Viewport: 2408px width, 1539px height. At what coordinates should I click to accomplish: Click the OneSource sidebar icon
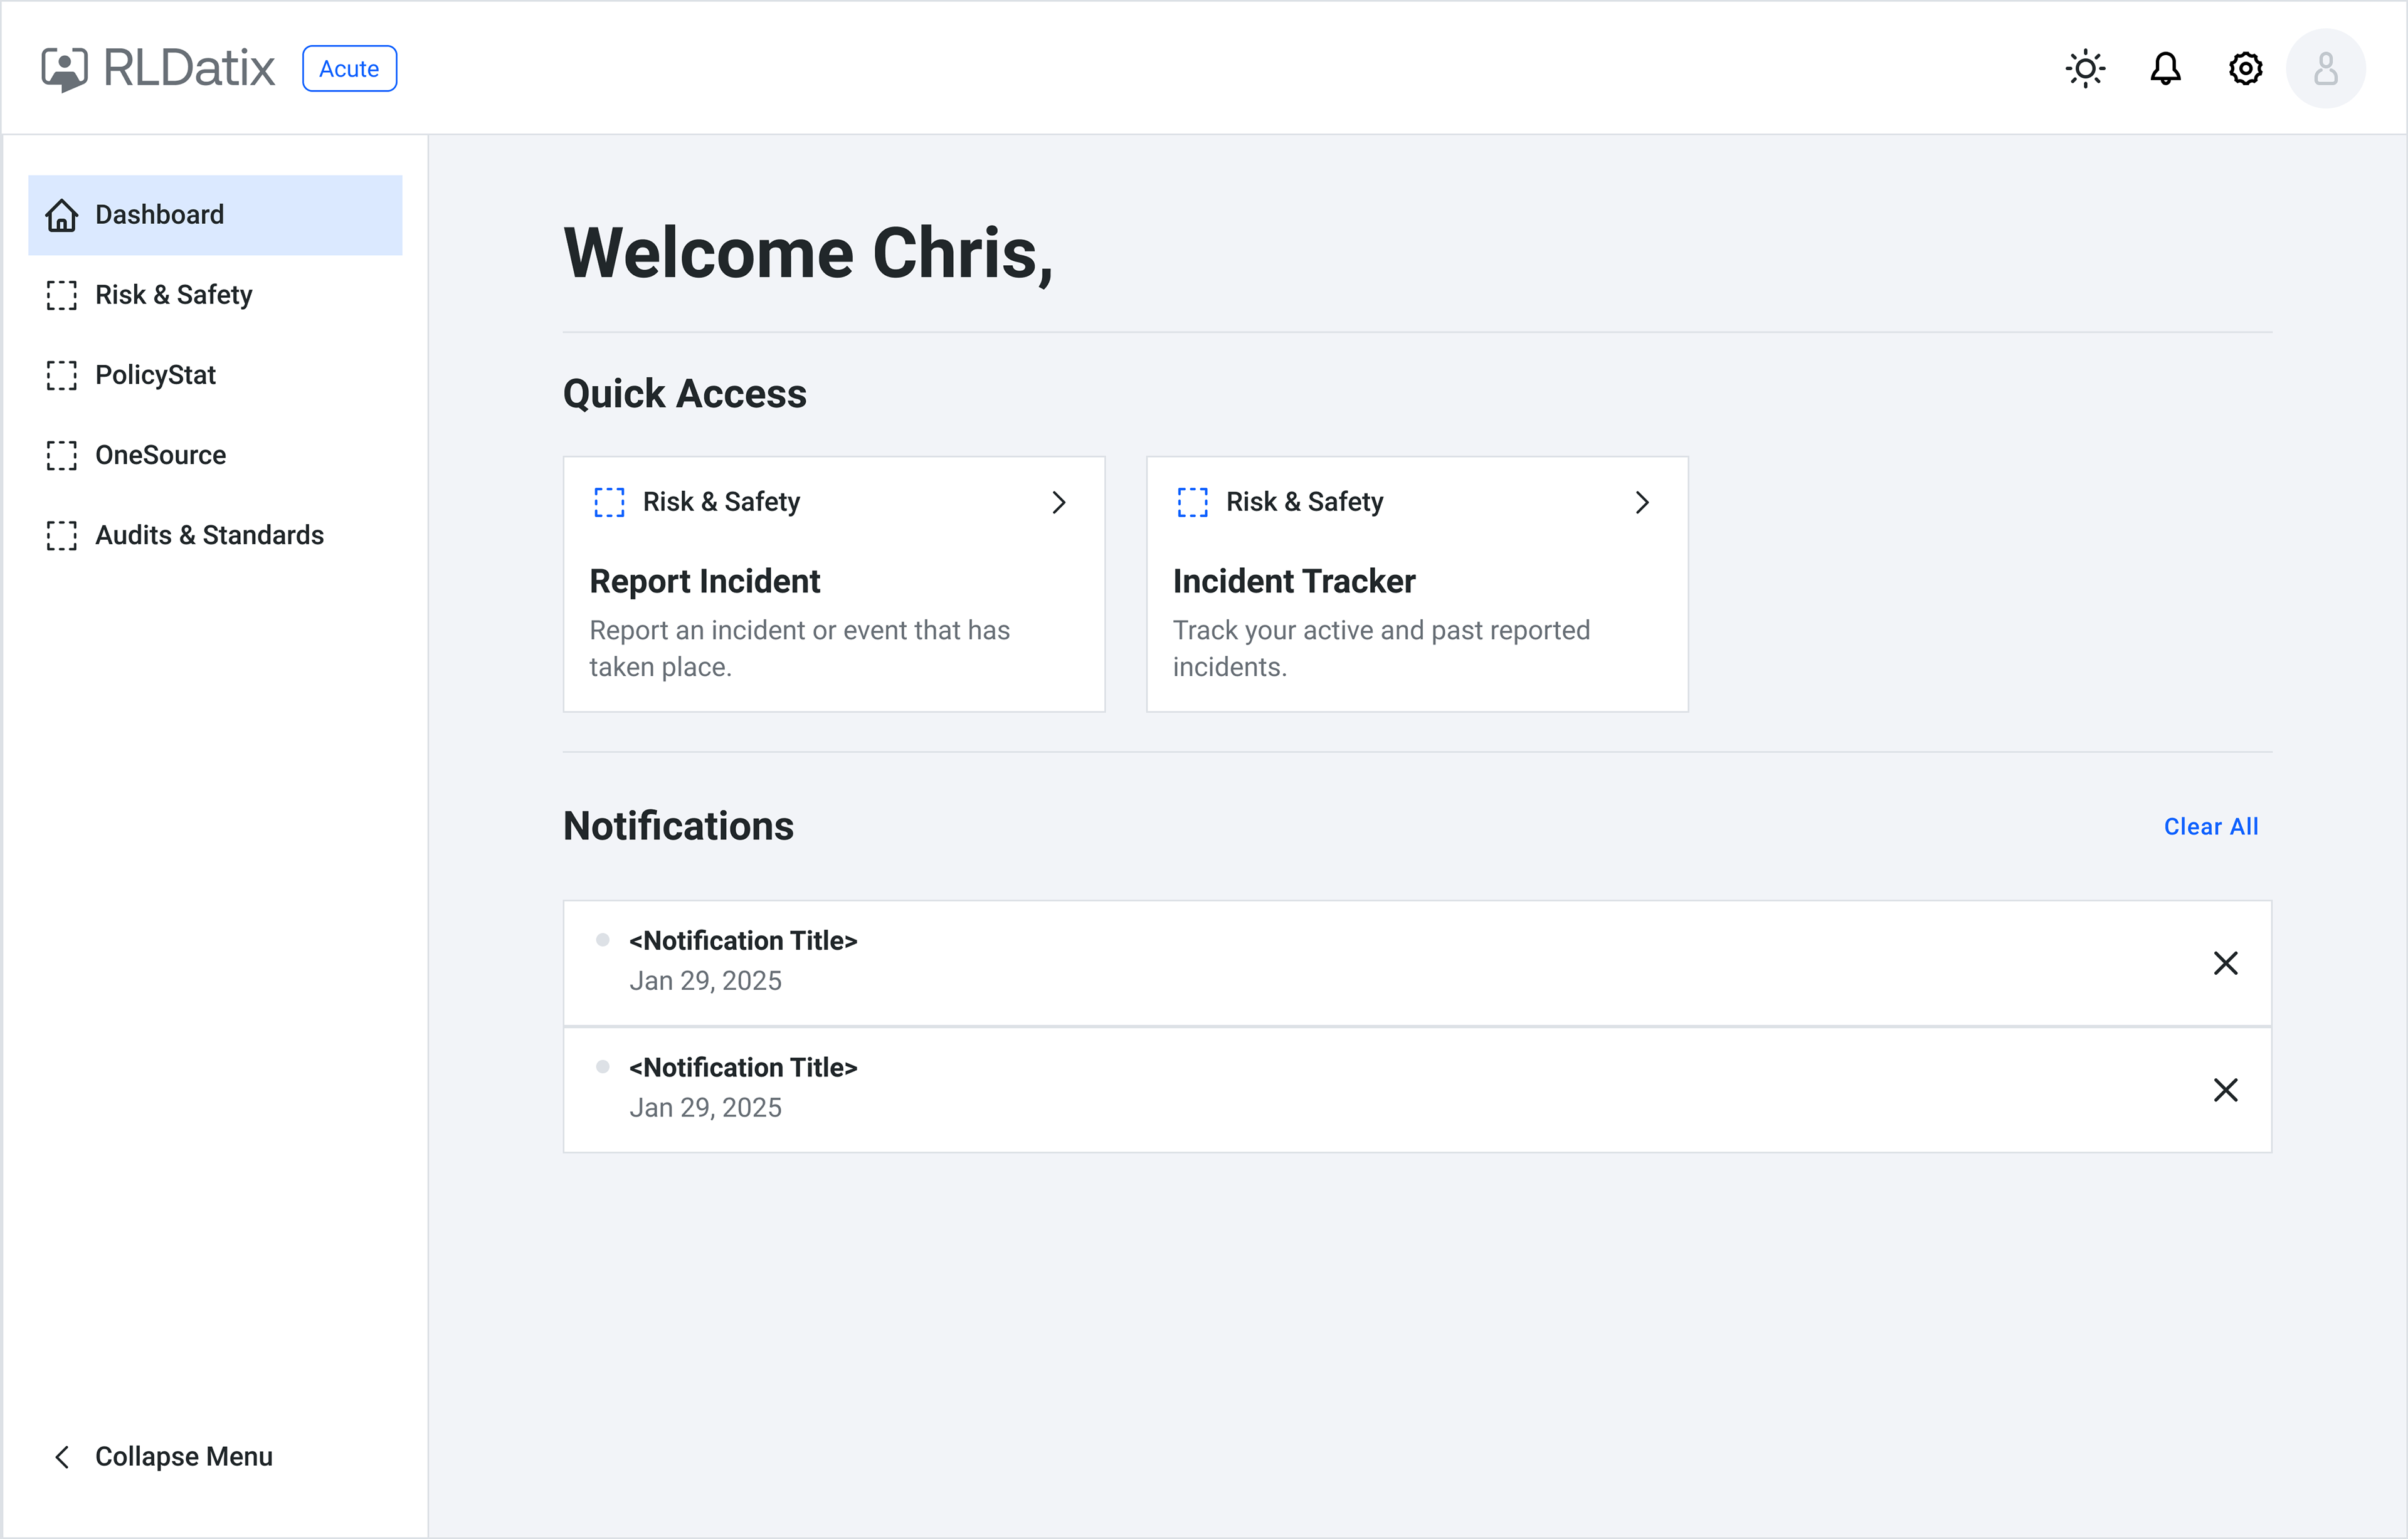click(62, 455)
